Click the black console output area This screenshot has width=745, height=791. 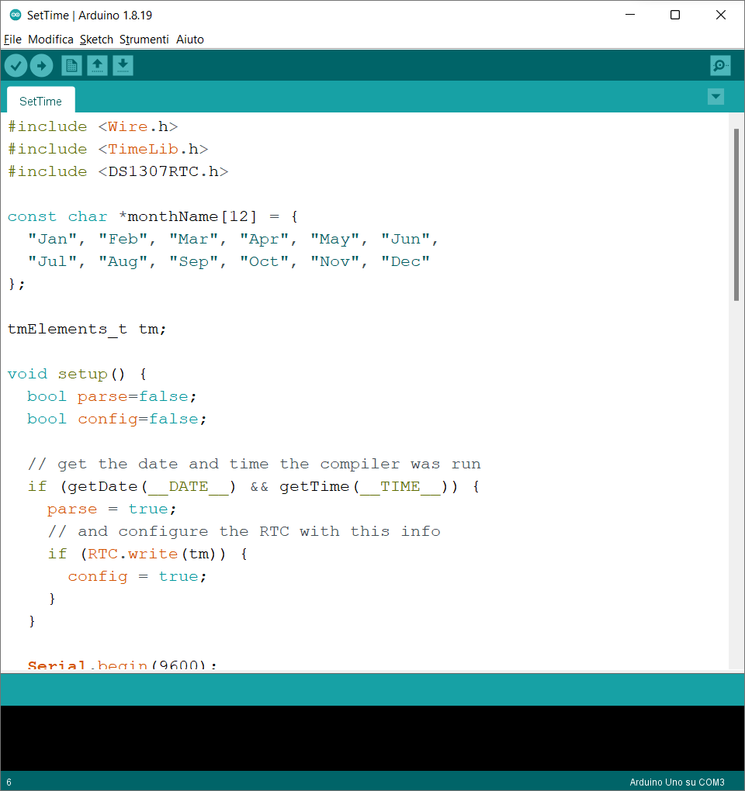pyautogui.click(x=372, y=737)
